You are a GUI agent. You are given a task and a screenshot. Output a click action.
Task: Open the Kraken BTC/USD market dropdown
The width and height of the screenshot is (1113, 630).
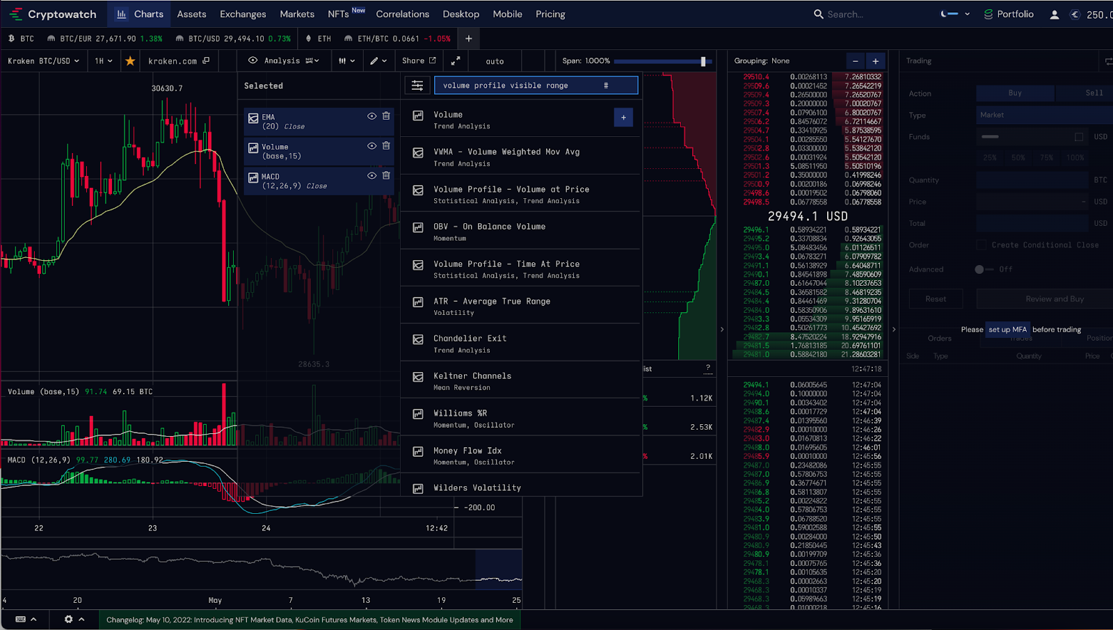[43, 61]
